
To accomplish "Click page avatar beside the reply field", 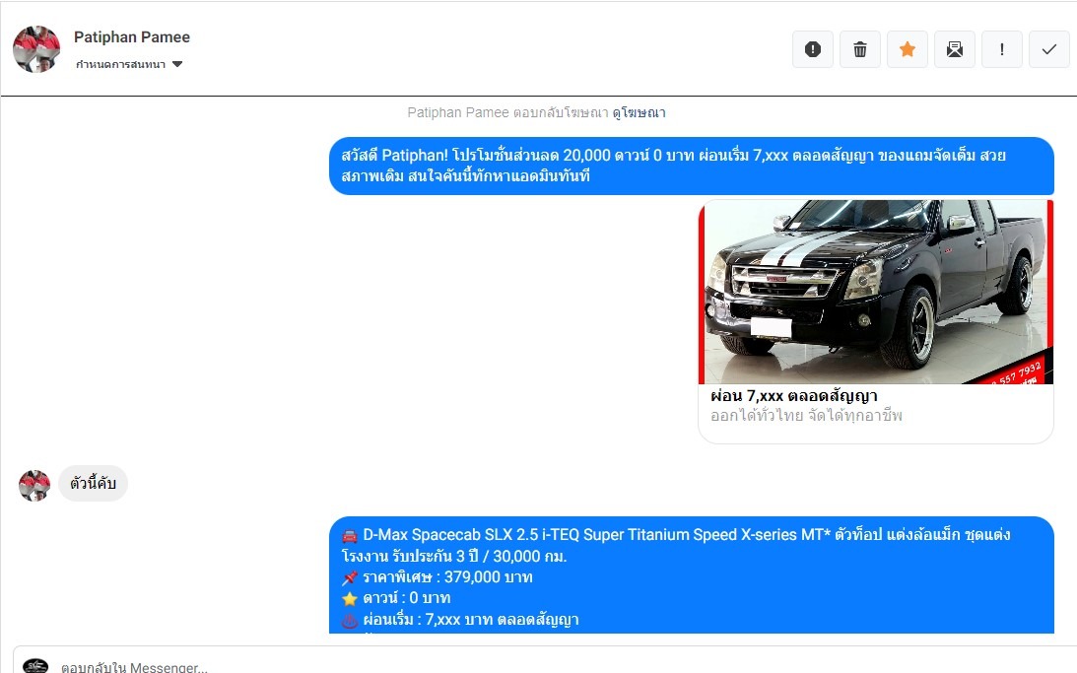I will point(35,666).
